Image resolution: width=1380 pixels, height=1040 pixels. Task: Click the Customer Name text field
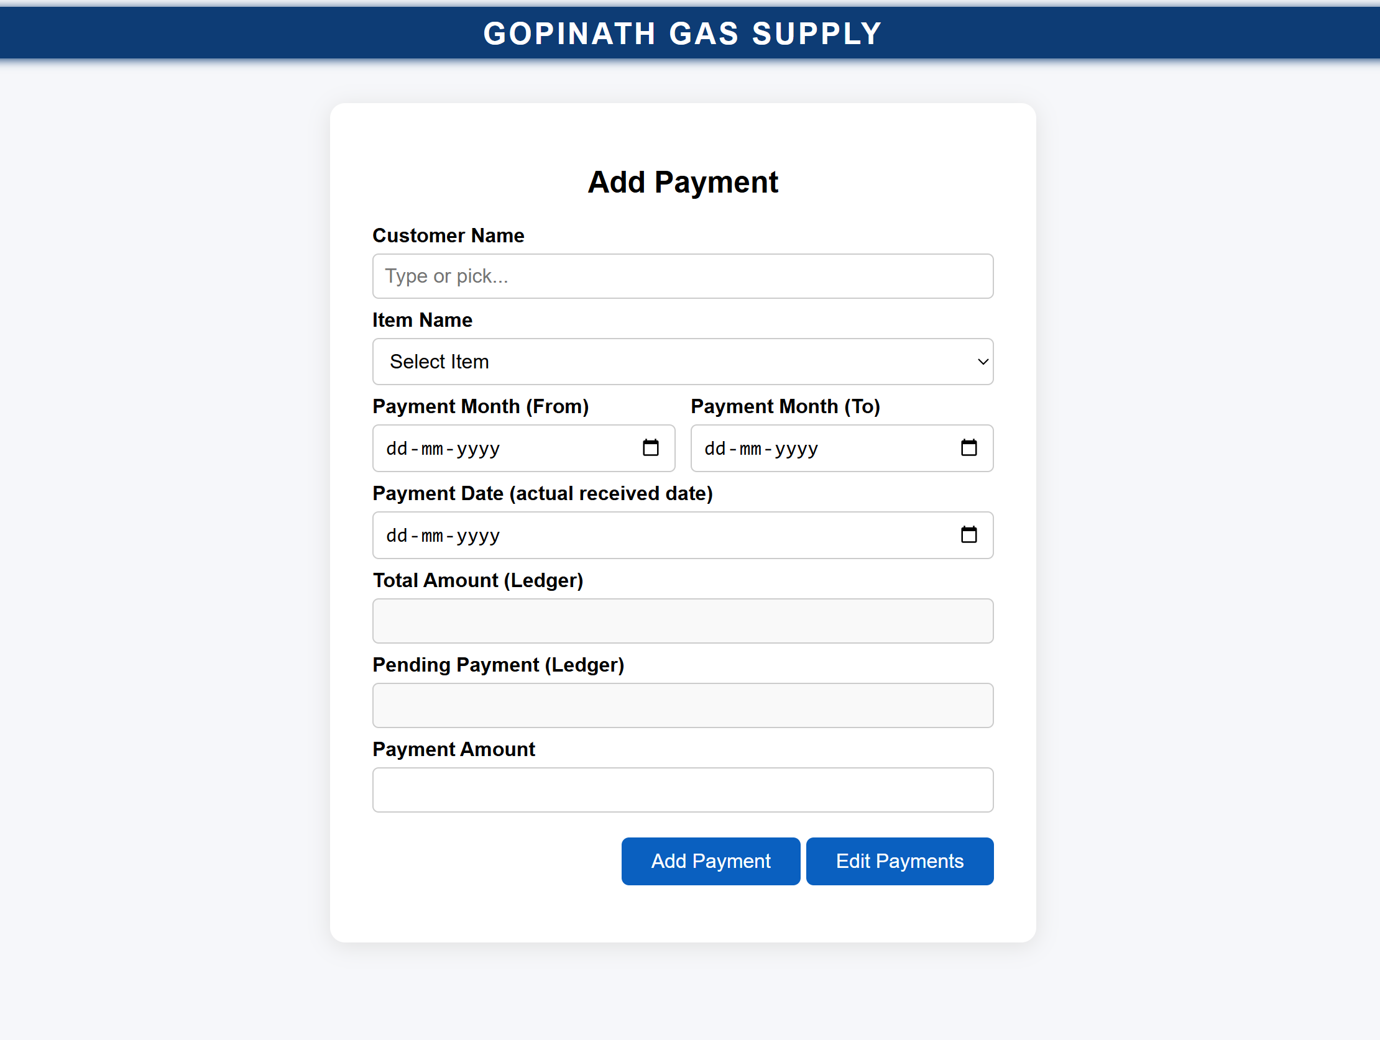683,276
